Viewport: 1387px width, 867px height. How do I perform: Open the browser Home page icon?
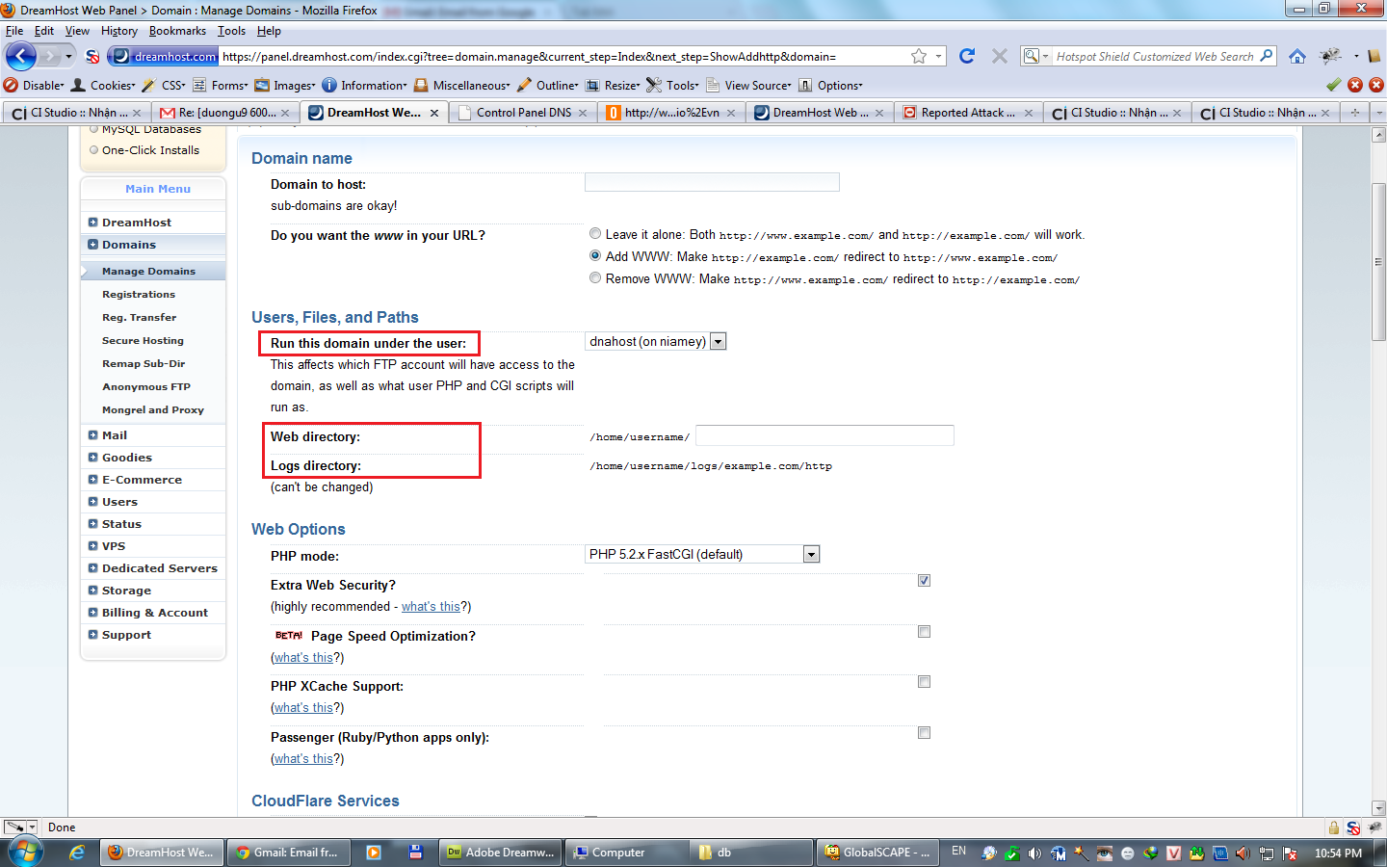[x=1297, y=56]
